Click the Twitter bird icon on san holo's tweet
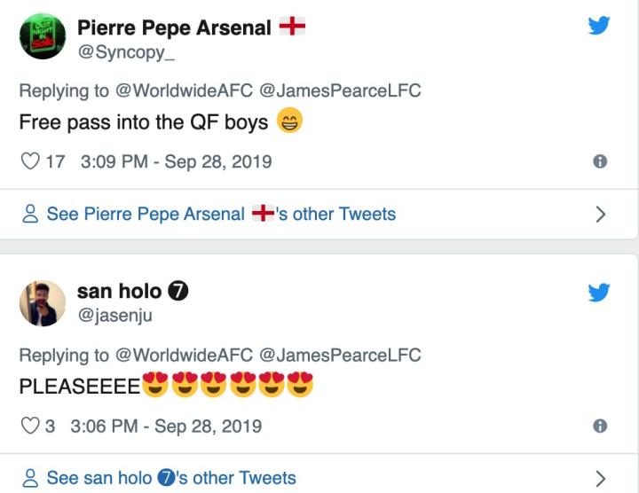The height and width of the screenshot is (493, 639). (x=600, y=292)
